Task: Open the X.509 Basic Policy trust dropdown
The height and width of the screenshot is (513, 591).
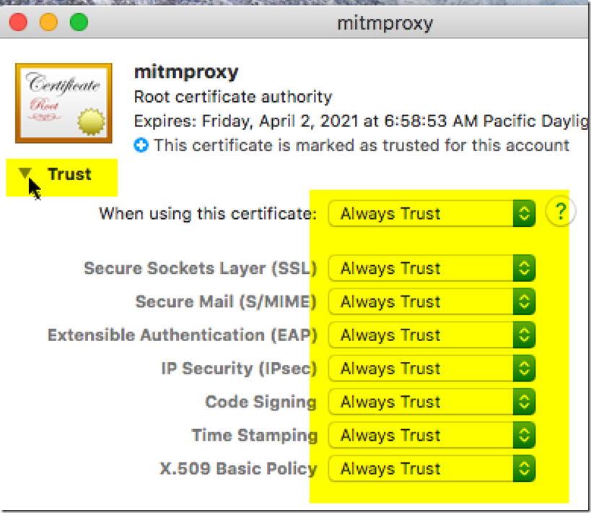Action: (432, 468)
